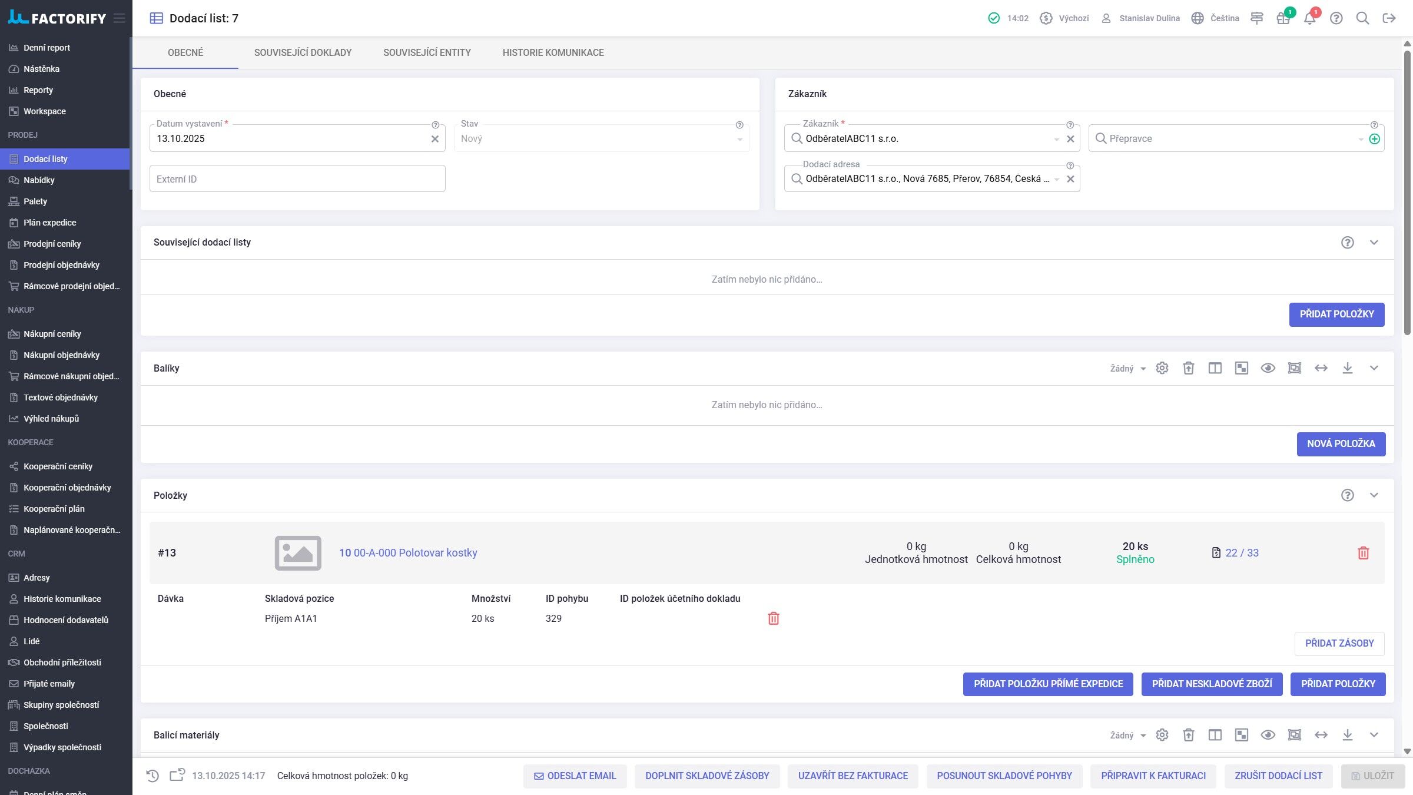Open the Žádný dropdown in Balíky
The width and height of the screenshot is (1413, 795).
point(1127,368)
